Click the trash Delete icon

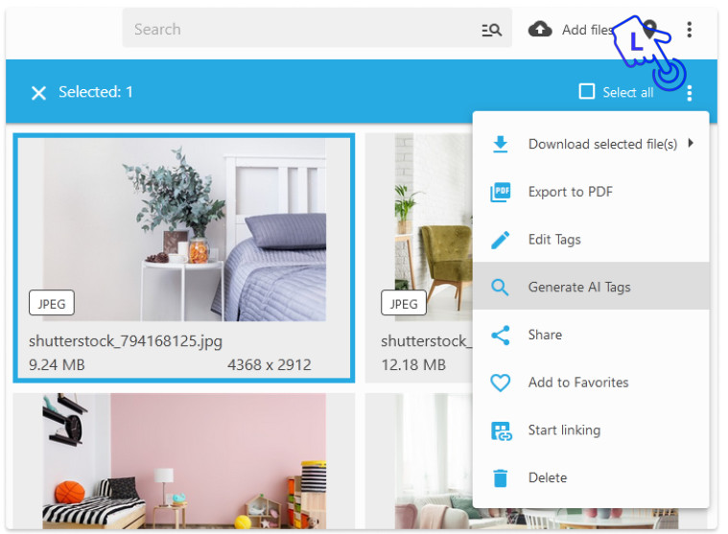click(x=500, y=477)
